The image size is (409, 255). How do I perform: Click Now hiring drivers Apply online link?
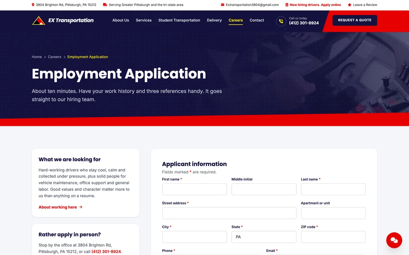[x=315, y=5]
